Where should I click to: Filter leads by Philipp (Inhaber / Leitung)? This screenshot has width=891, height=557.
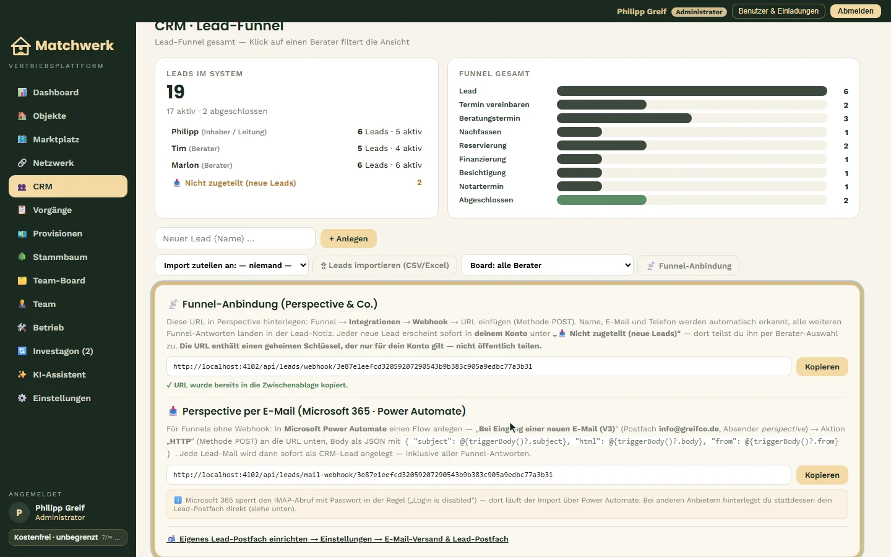tap(297, 132)
